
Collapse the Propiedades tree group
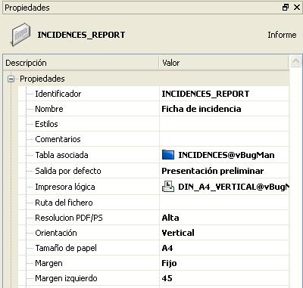click(x=11, y=79)
